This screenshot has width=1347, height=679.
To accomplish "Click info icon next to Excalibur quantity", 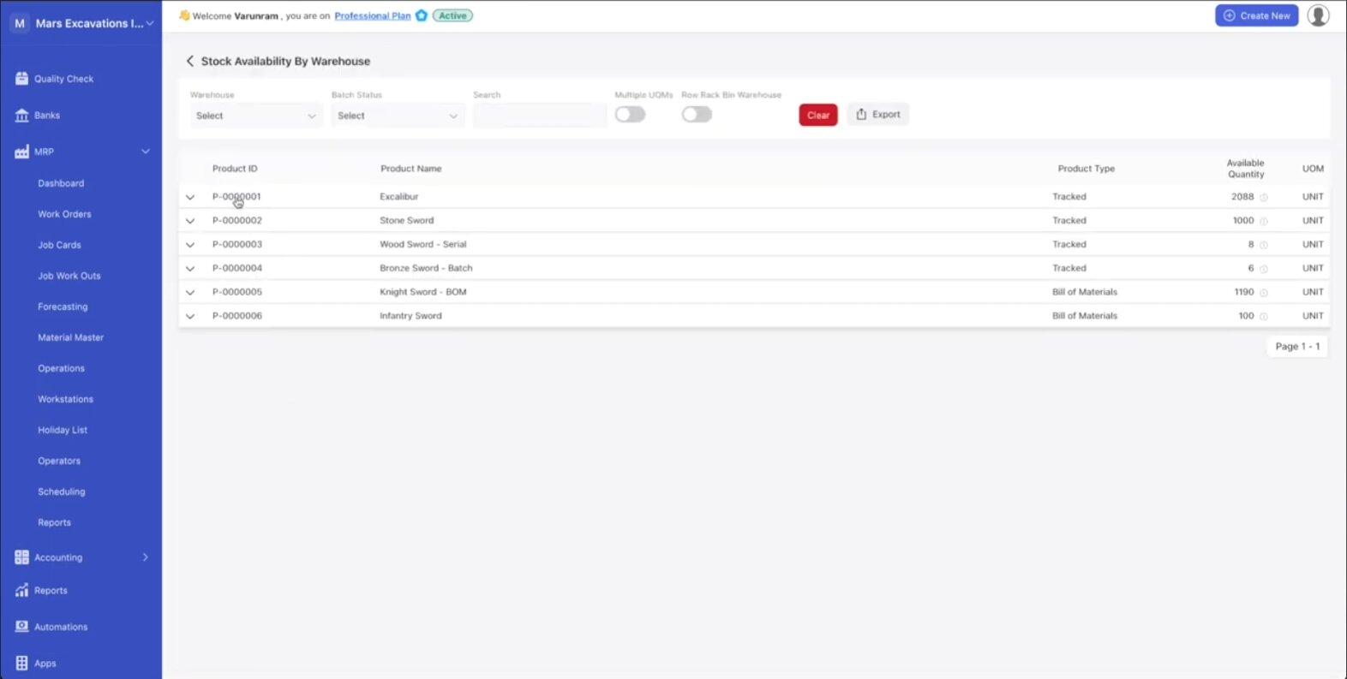I will pos(1264,197).
